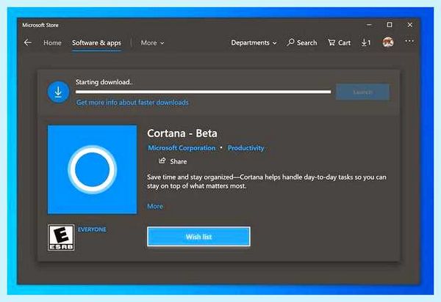The height and width of the screenshot is (302, 441).
Task: Click the ESRB rating badge
Action: point(61,237)
